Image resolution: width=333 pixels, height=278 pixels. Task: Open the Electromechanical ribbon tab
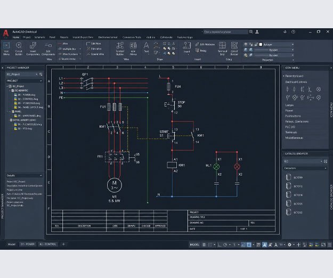click(x=108, y=37)
